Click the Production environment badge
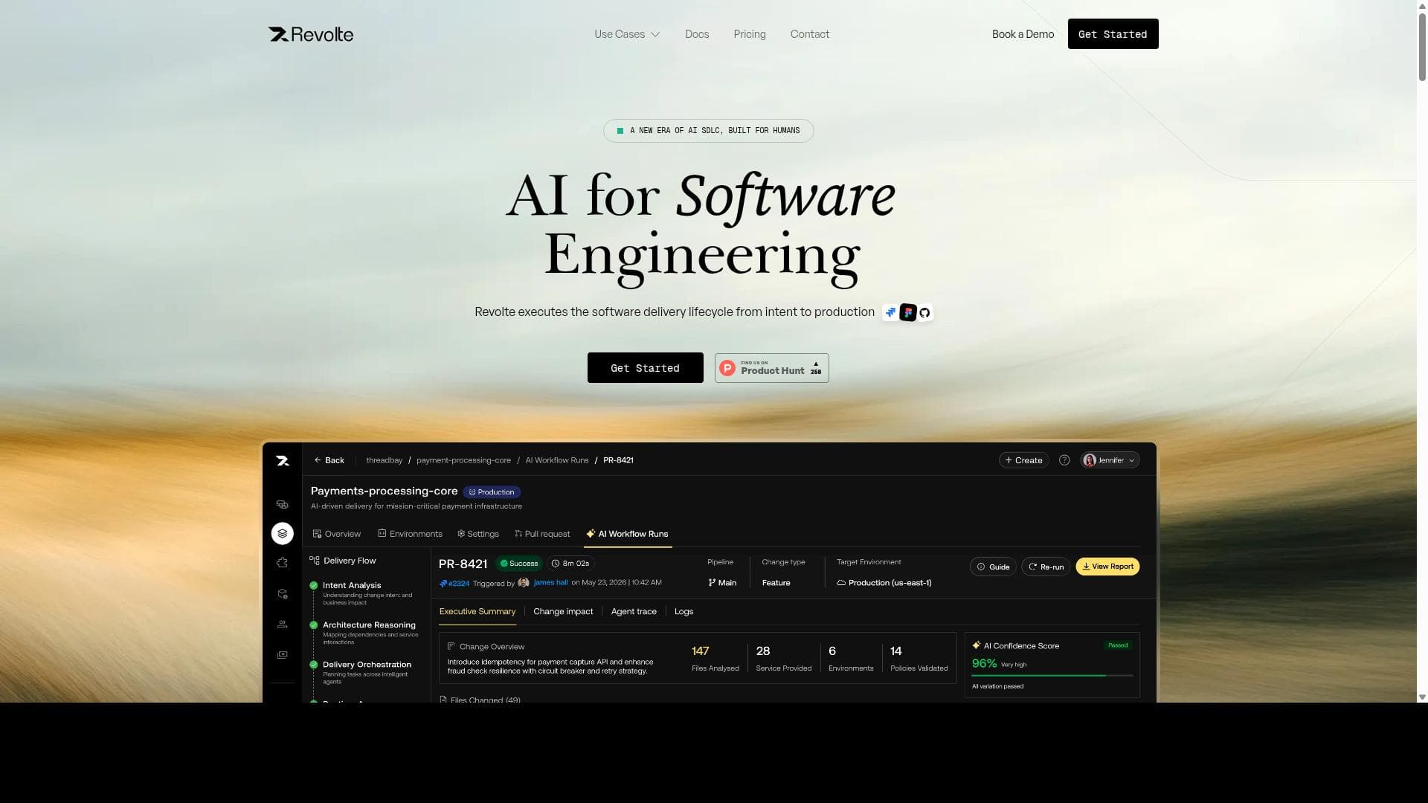This screenshot has width=1428, height=803. [492, 492]
